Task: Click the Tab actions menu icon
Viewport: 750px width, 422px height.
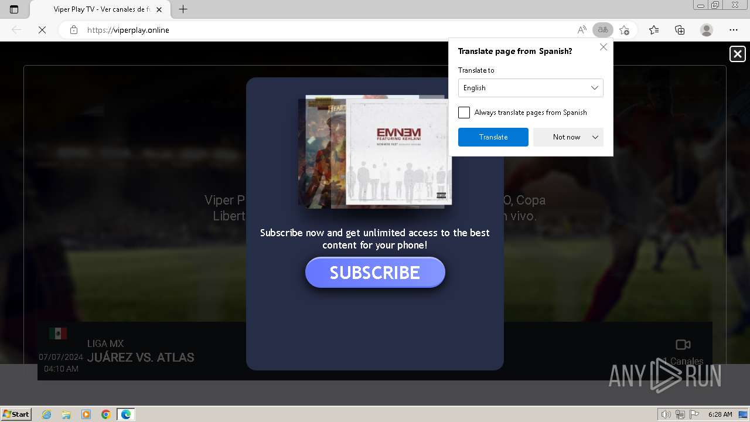Action: coord(14,9)
